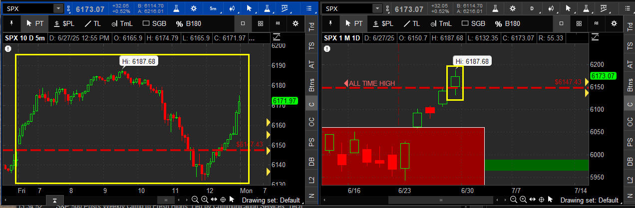Screen dimensions: 635x208
Task: Open drawing toolbar gear settings in left chart
Action: pyautogui.click(x=296, y=23)
